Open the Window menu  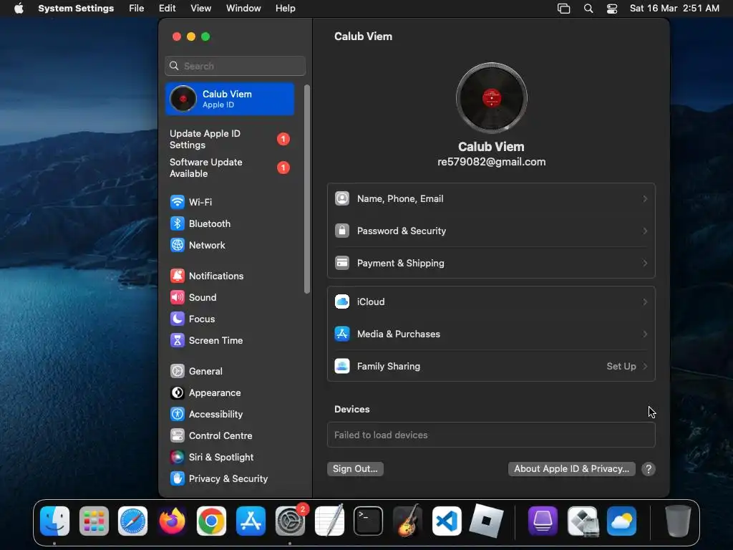coord(243,9)
